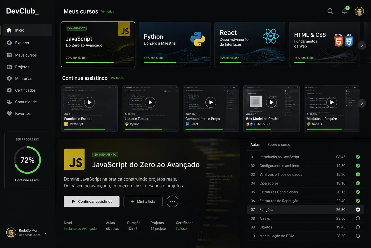Toggle completion check for Configurando o ambiente
The height and width of the screenshot is (248, 371).
(x=358, y=166)
